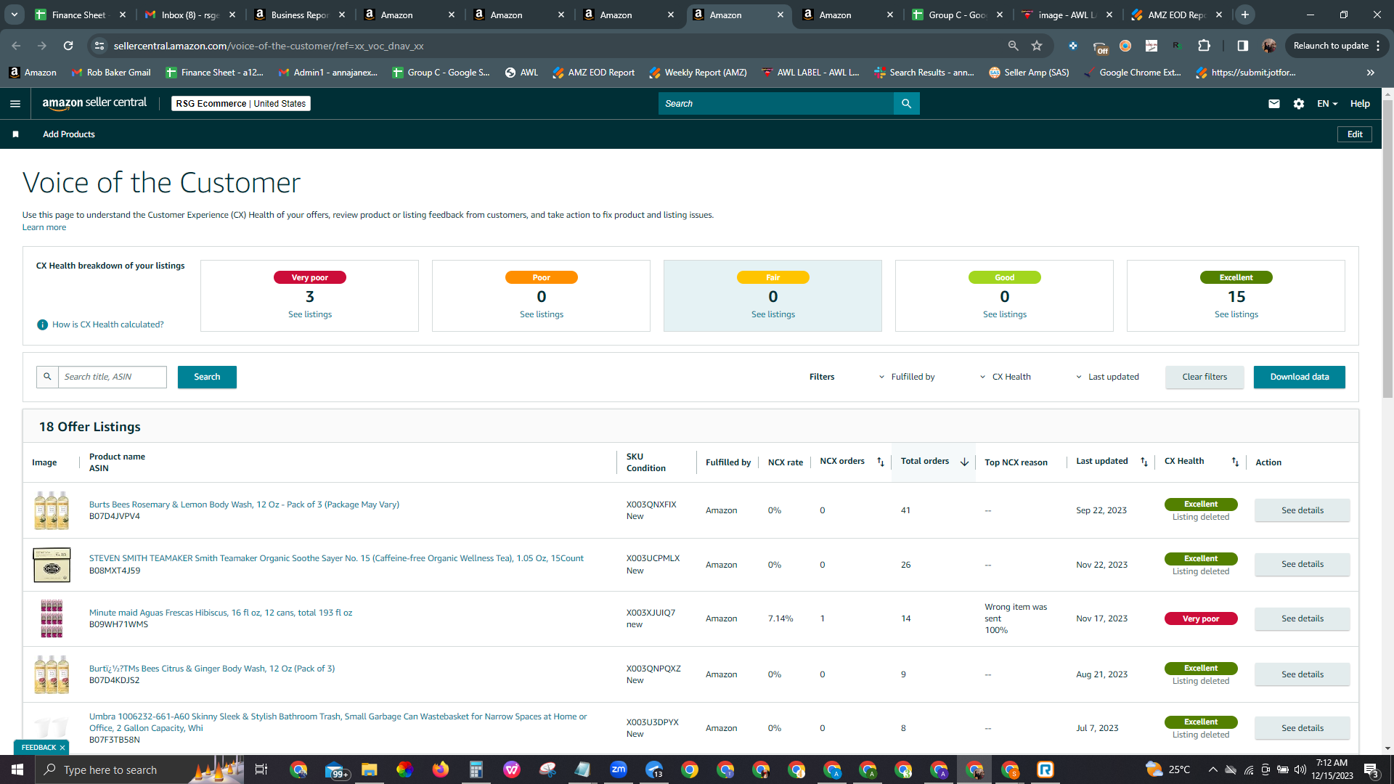
Task: Sort by NCX orders column arrows
Action: (x=881, y=462)
